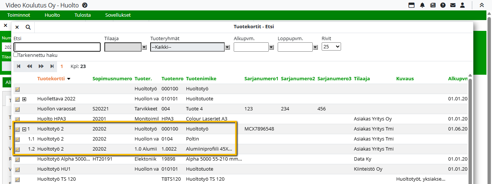Open the Toiminnot menu
The width and height of the screenshot is (492, 184).
(x=19, y=15)
